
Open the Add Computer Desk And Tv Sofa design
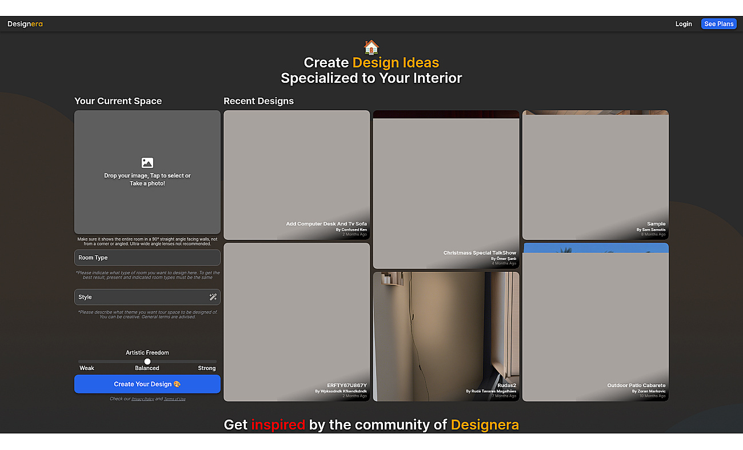297,175
